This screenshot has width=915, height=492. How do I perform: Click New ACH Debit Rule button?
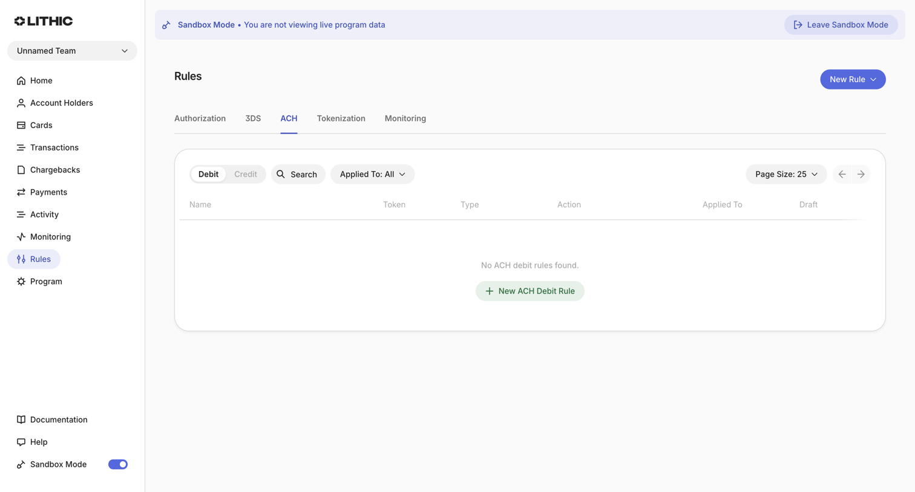(530, 291)
